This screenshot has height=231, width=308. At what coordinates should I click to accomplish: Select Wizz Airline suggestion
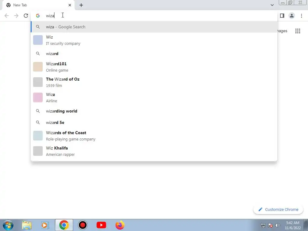[154, 97]
